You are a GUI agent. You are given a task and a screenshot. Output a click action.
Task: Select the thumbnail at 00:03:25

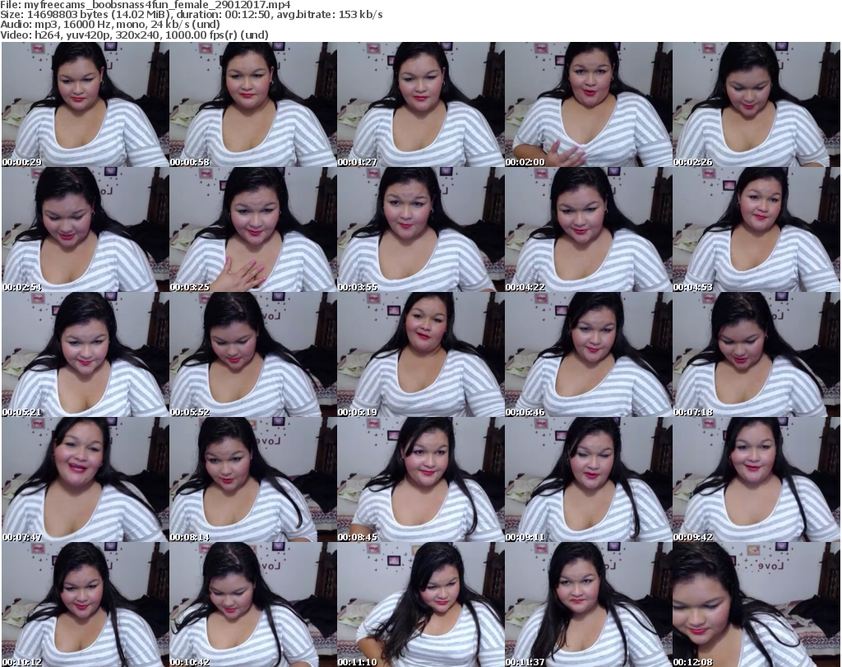253,229
